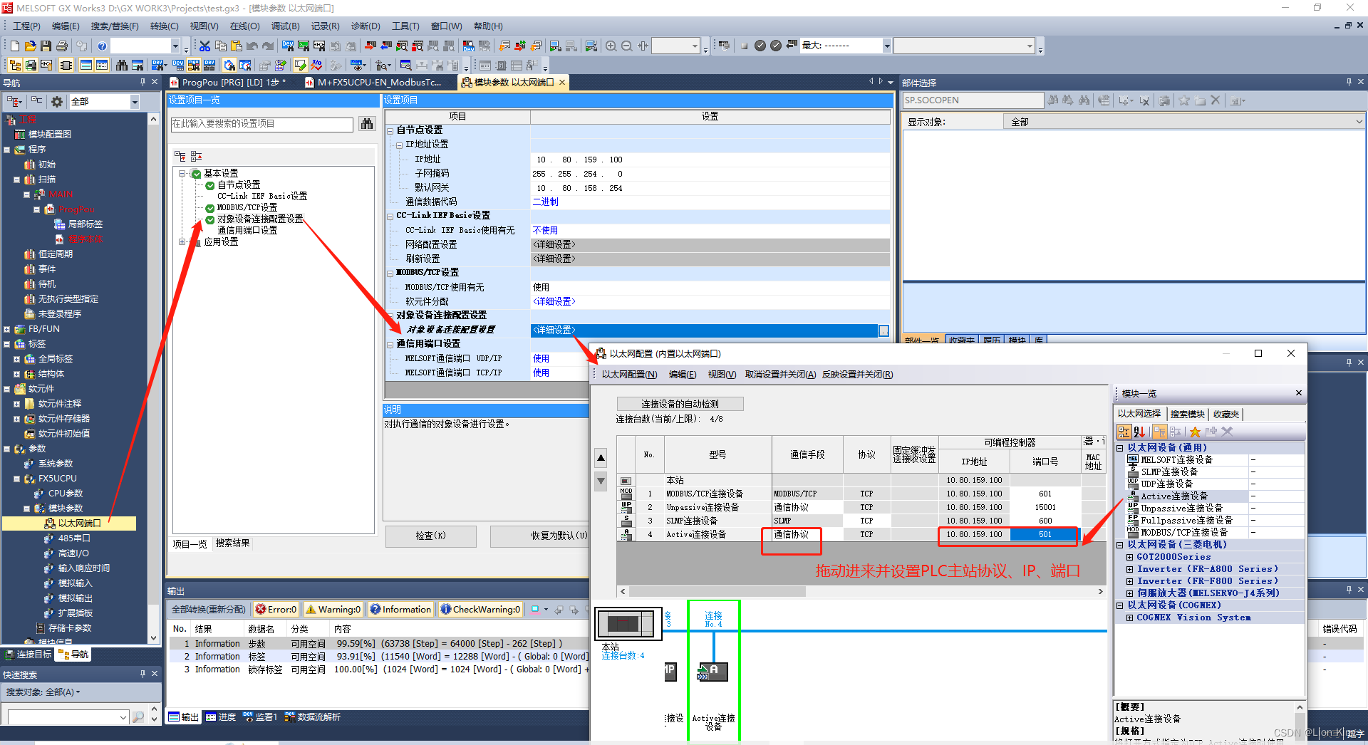The height and width of the screenshot is (745, 1368).
Task: Open the 收藏夹 tab in module panel
Action: 1226,414
